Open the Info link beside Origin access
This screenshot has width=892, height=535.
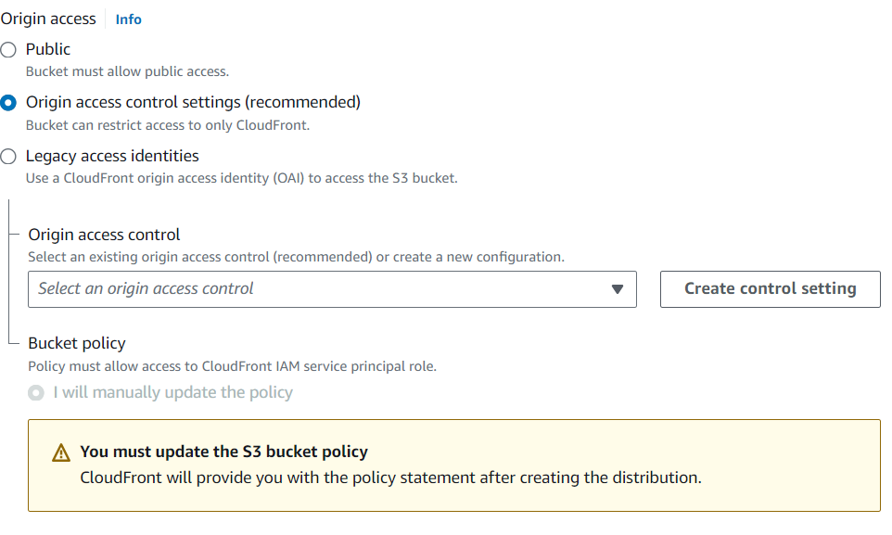128,19
